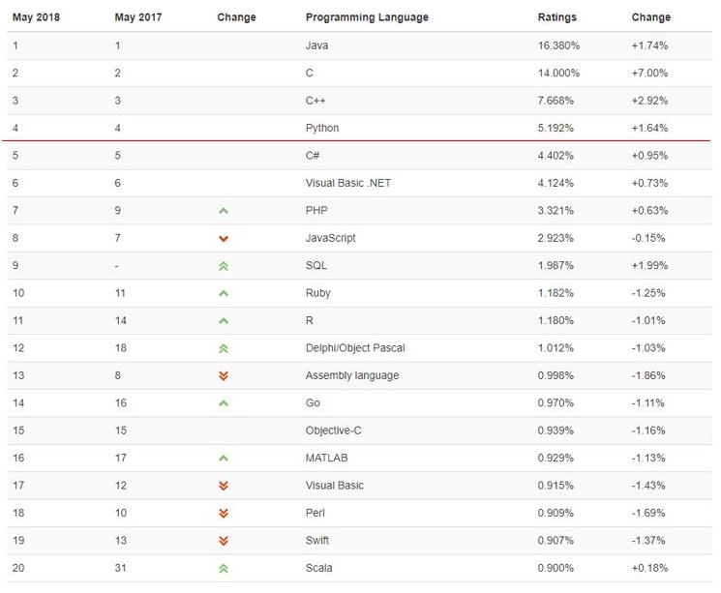This screenshot has width=721, height=593.
Task: Click the green up arrow in the Ruby row
Action: [224, 293]
